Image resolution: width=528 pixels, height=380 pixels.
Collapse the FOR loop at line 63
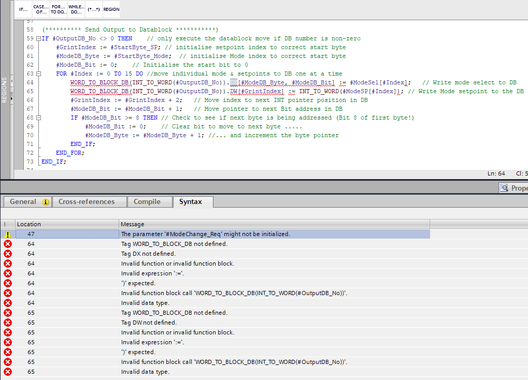38,74
